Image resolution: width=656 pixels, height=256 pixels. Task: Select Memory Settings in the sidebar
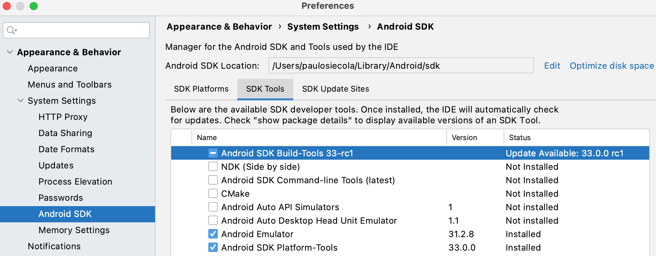tap(74, 230)
